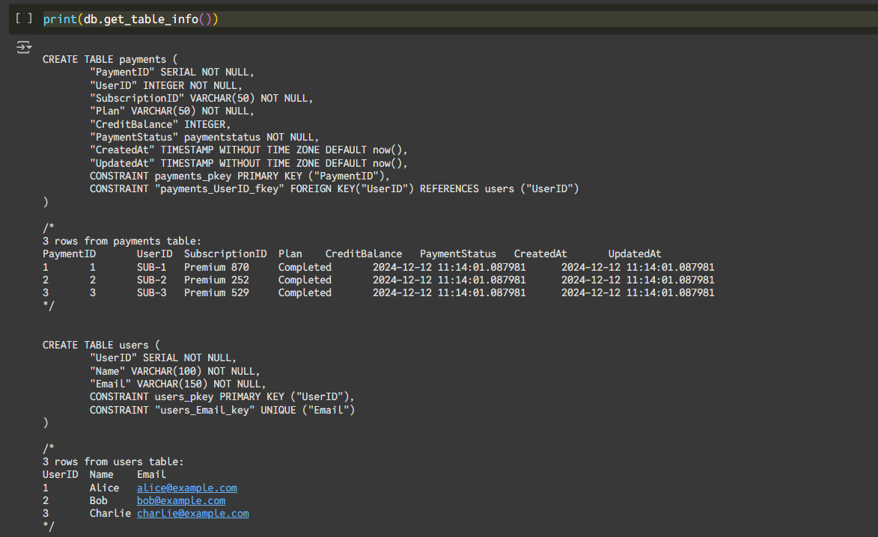The image size is (878, 537).
Task: Click the name 'Alice' in users rows
Action: point(104,488)
